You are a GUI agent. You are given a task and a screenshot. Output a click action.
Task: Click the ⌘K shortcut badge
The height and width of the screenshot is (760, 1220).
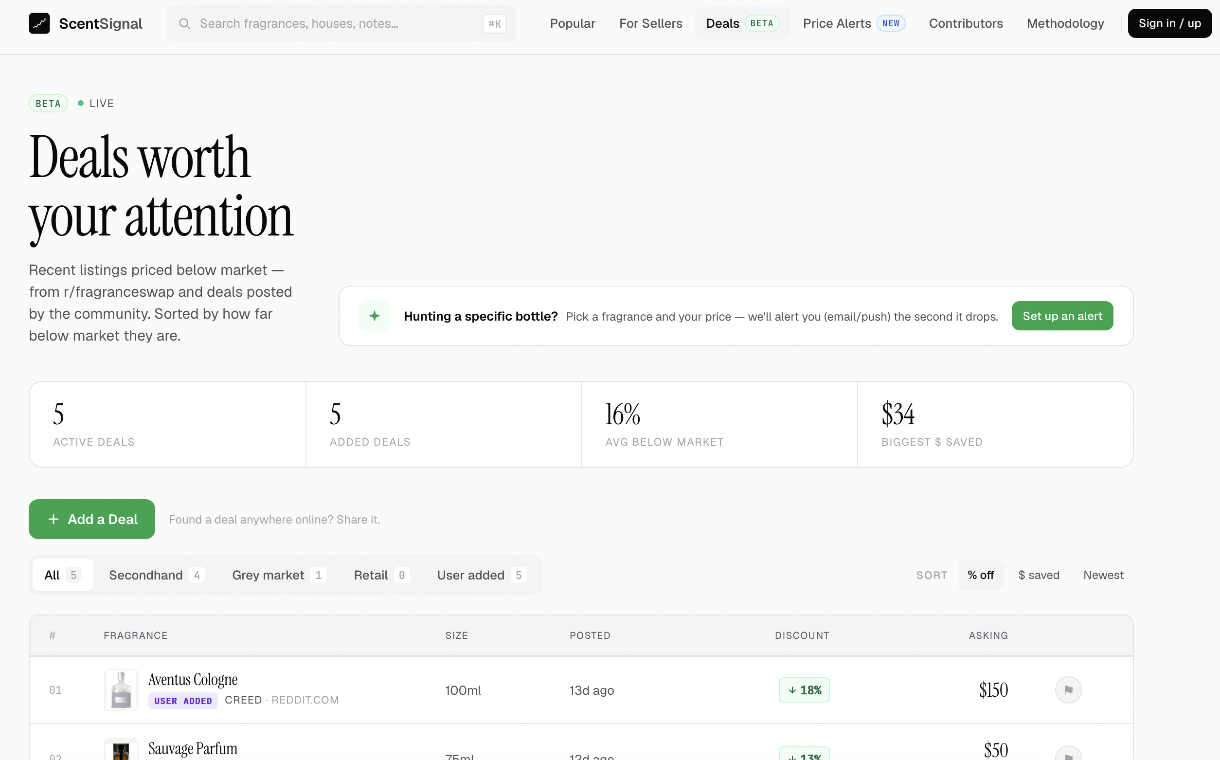494,24
